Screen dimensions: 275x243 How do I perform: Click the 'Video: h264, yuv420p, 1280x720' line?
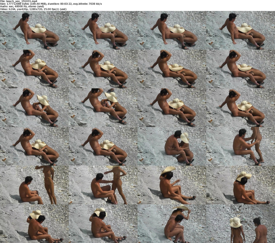[x=33, y=9]
